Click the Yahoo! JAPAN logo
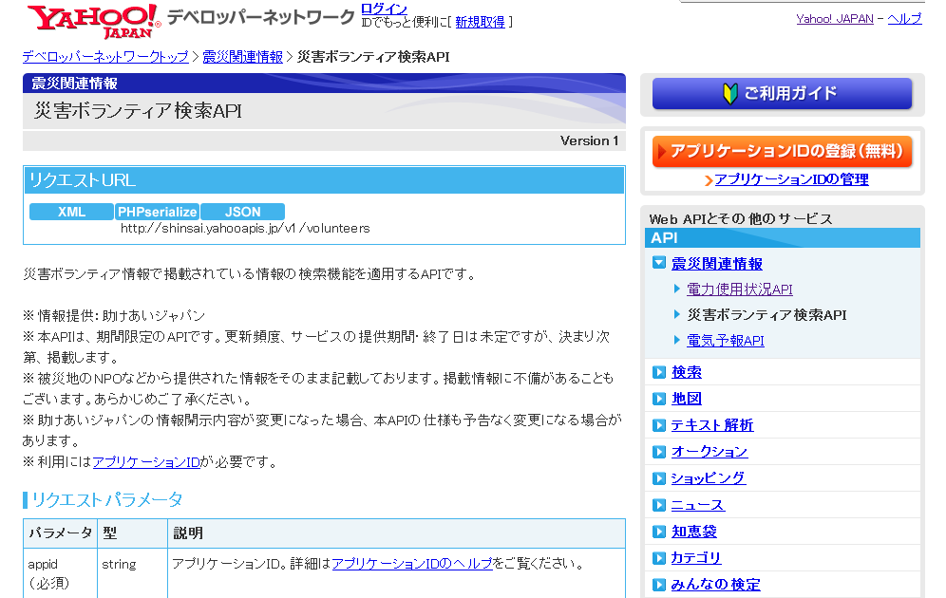This screenshot has height=598, width=946. coord(94,21)
